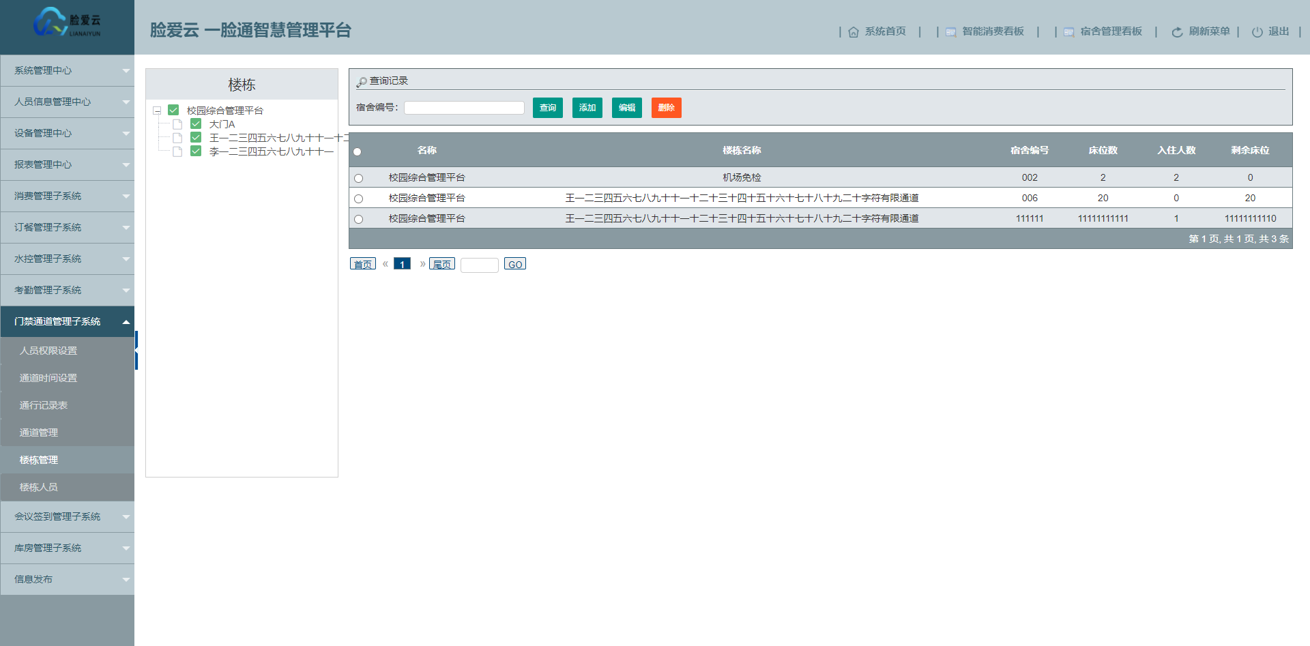1310x646 pixels.
Task: Open 通道时间设置 submenu item
Action: pos(67,378)
